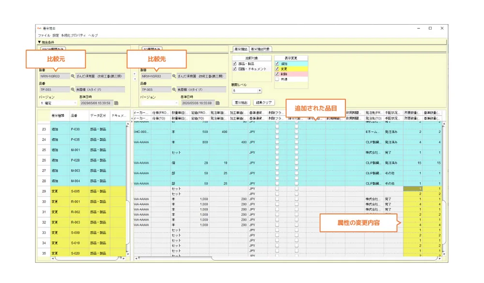Toggle the 図面・ドキュメント comparison checkbox
Screen dimensions: 484x283
(235, 69)
